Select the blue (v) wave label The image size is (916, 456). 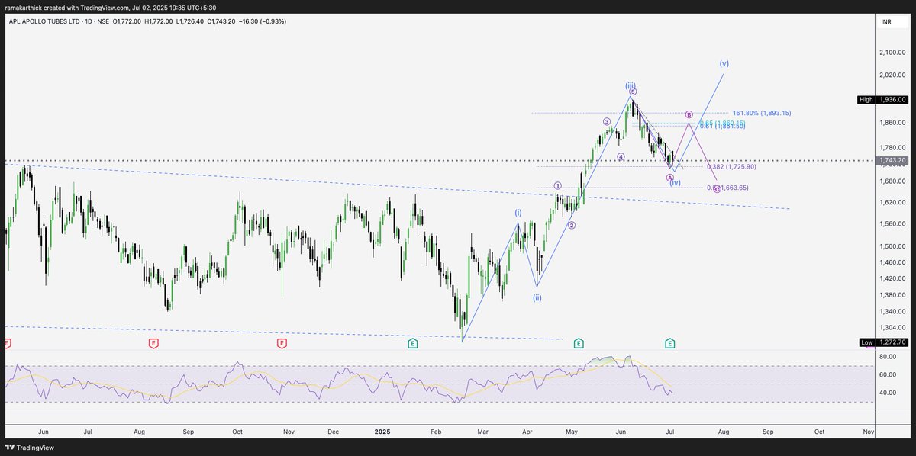724,63
